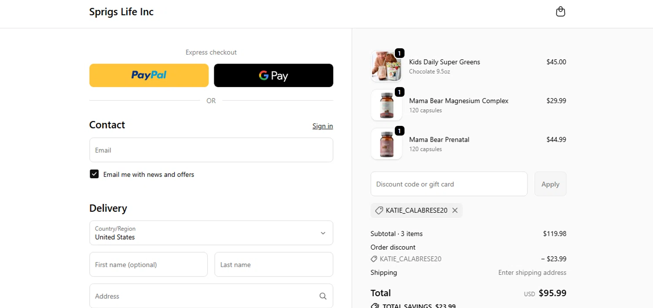Click the Contact section heading
The image size is (653, 308).
pyautogui.click(x=107, y=125)
